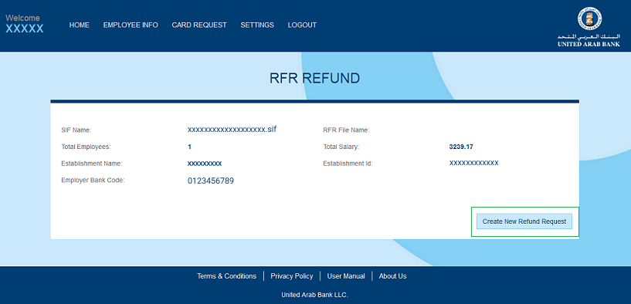The height and width of the screenshot is (304, 631).
Task: Click the SIF file name value
Action: (x=232, y=130)
